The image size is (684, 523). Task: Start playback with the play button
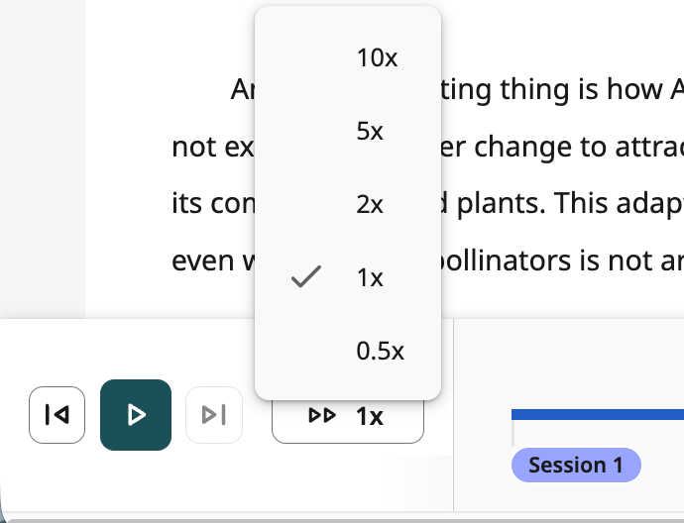click(136, 415)
